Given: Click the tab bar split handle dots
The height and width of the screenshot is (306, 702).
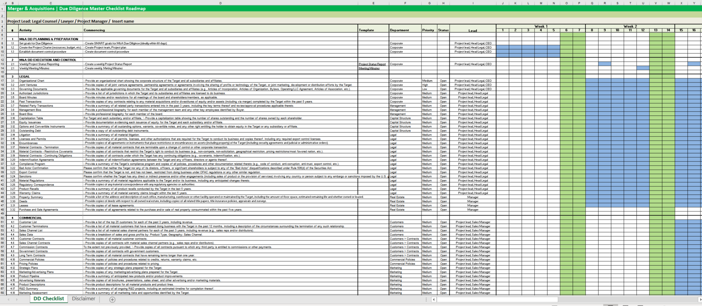Looking at the screenshot, I should [x=426, y=299].
